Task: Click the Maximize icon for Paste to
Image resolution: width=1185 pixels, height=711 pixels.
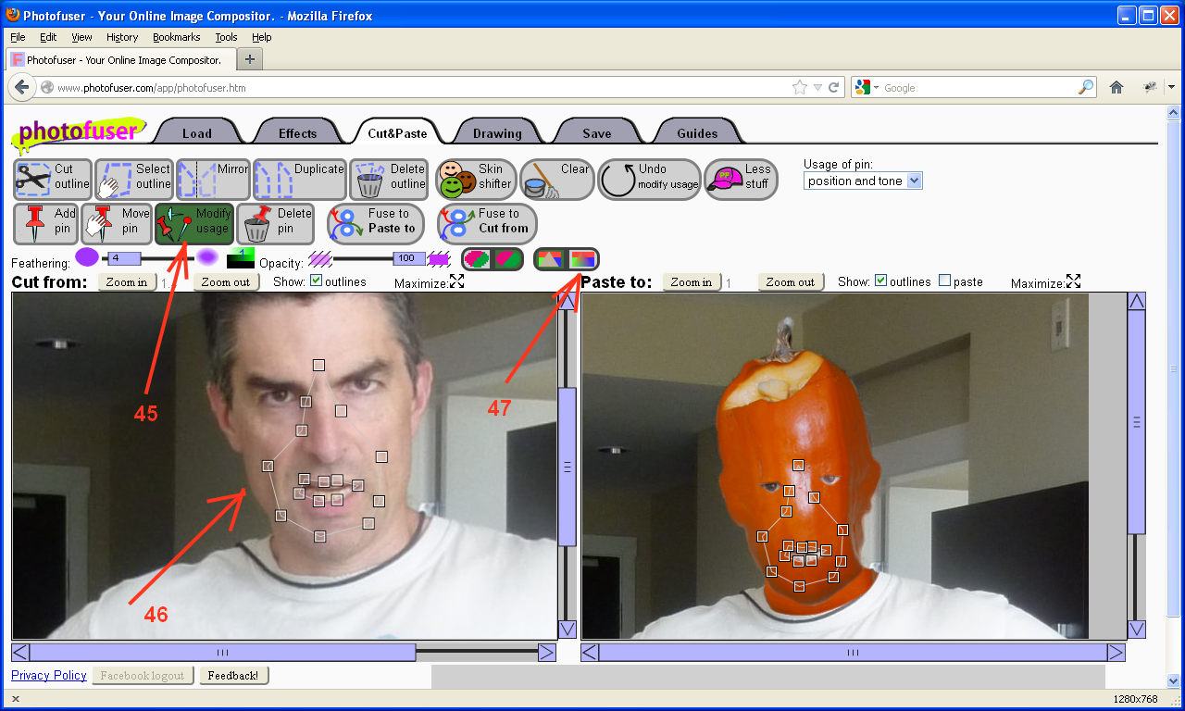Action: coord(1074,281)
